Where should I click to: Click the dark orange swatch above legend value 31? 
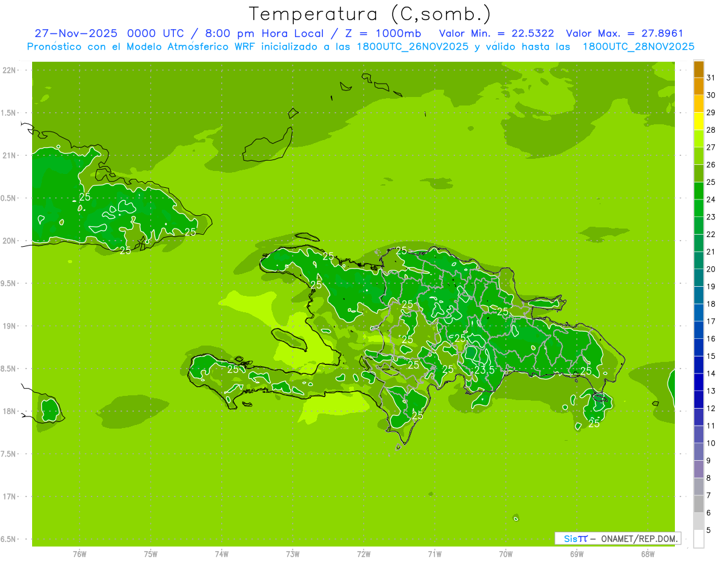699,69
